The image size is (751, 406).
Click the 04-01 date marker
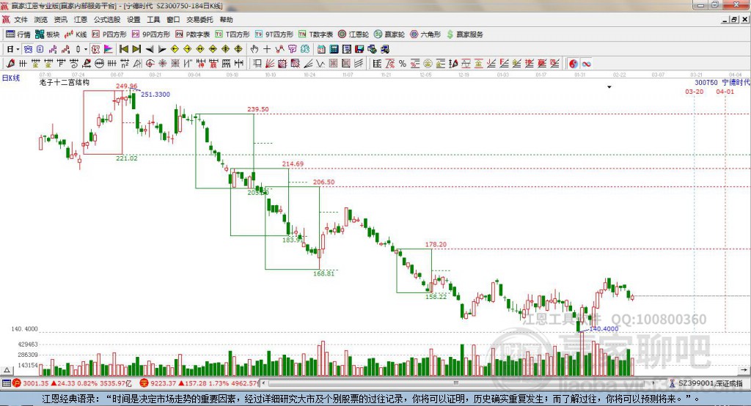pyautogui.click(x=725, y=92)
